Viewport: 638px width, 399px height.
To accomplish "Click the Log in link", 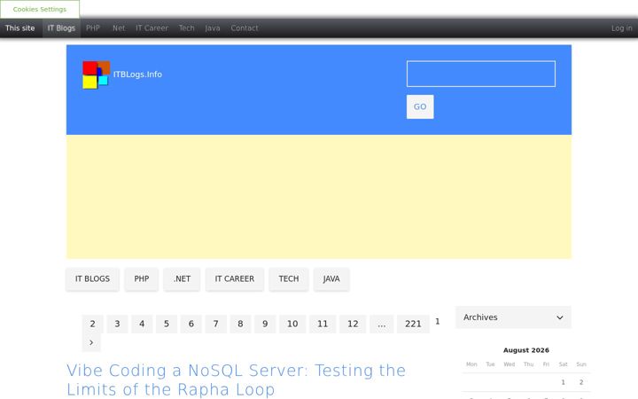I will pyautogui.click(x=621, y=28).
